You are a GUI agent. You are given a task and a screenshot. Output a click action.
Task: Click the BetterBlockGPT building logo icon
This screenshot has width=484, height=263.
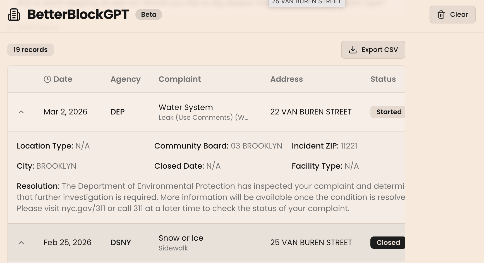[14, 15]
